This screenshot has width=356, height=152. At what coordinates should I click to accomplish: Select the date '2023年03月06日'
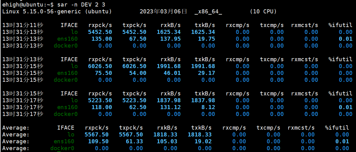163,12
